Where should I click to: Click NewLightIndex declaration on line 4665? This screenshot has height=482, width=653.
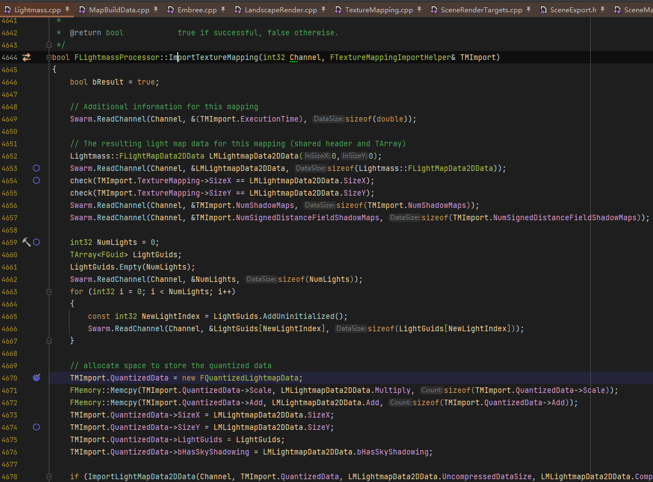click(171, 316)
